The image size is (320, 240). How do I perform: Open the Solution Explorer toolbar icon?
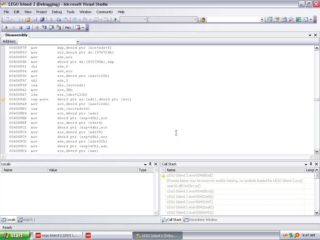270,19
